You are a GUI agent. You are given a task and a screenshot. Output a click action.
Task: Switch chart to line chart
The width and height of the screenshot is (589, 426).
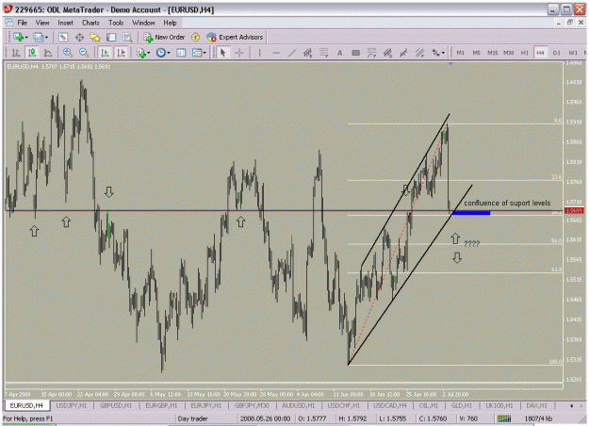[48, 53]
